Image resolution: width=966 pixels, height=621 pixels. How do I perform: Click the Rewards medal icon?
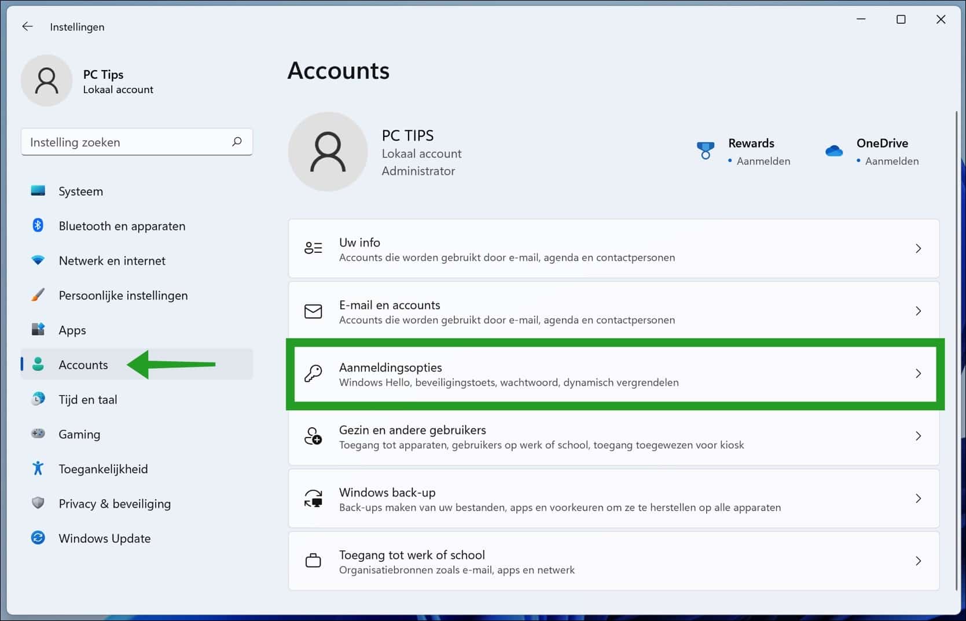pyautogui.click(x=705, y=151)
